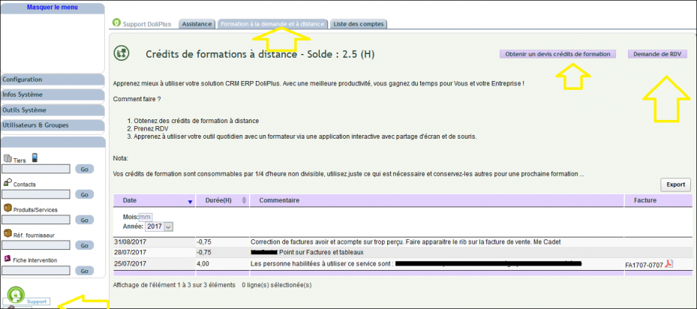This screenshot has height=309, width=697.
Task: Click the Produits/Services box icon
Action: point(8,208)
